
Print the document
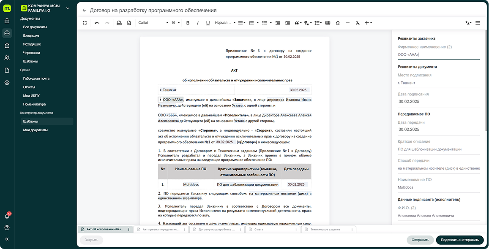point(119,23)
